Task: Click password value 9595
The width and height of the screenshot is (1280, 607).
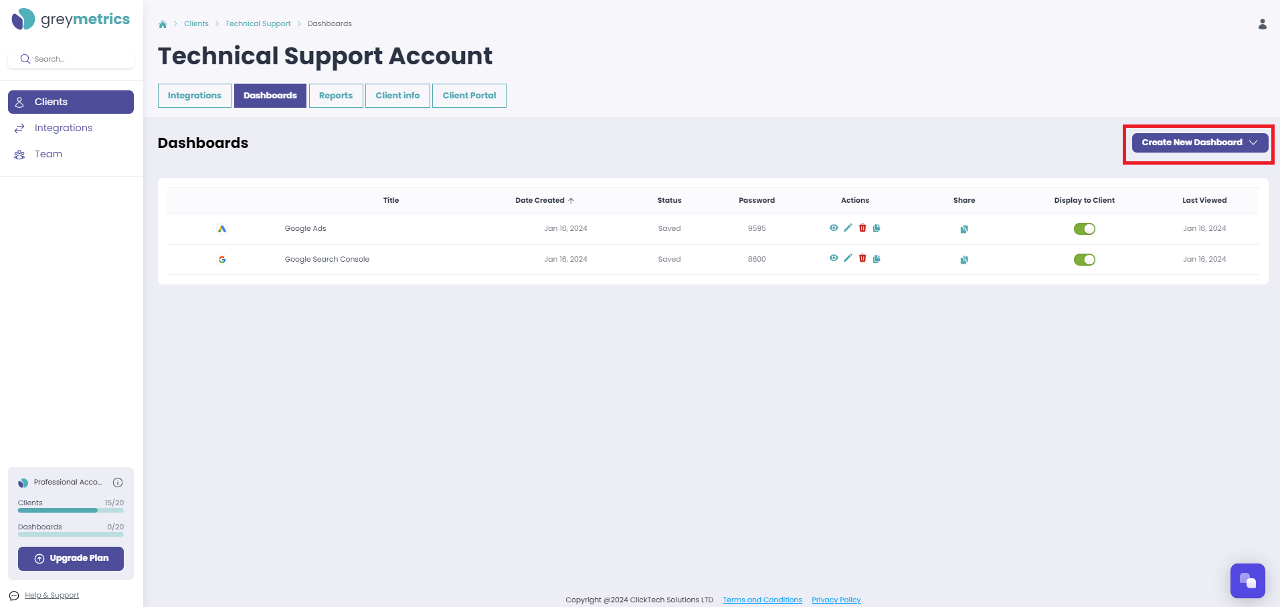Action: (x=757, y=228)
